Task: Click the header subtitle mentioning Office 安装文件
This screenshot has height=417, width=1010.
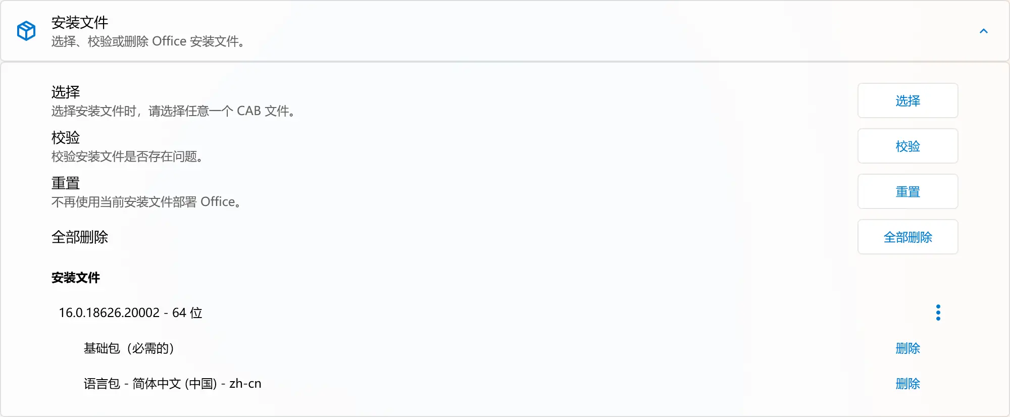Action: pyautogui.click(x=148, y=41)
